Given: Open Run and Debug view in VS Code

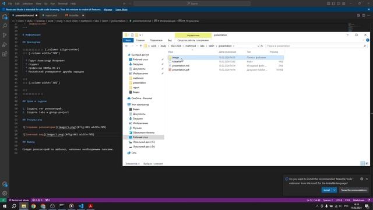Looking at the screenshot, I should [x=5, y=44].
